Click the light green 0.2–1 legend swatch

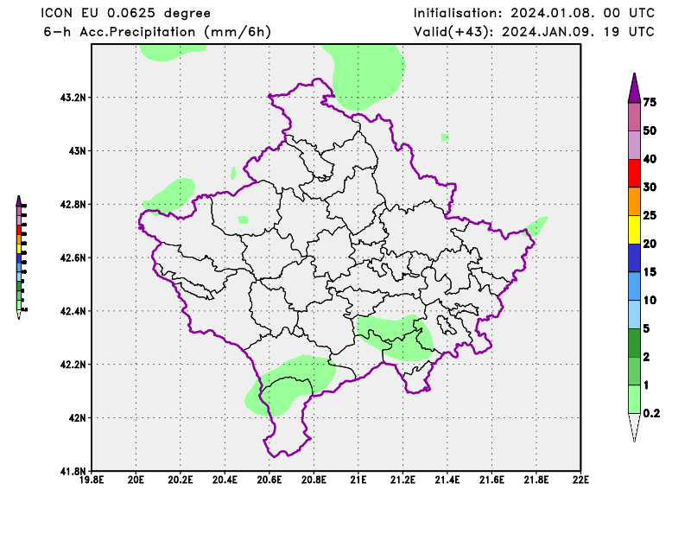pos(634,399)
